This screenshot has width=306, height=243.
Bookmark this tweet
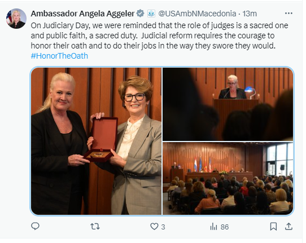coord(273,227)
